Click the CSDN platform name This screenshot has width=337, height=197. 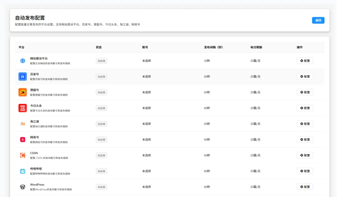click(34, 153)
